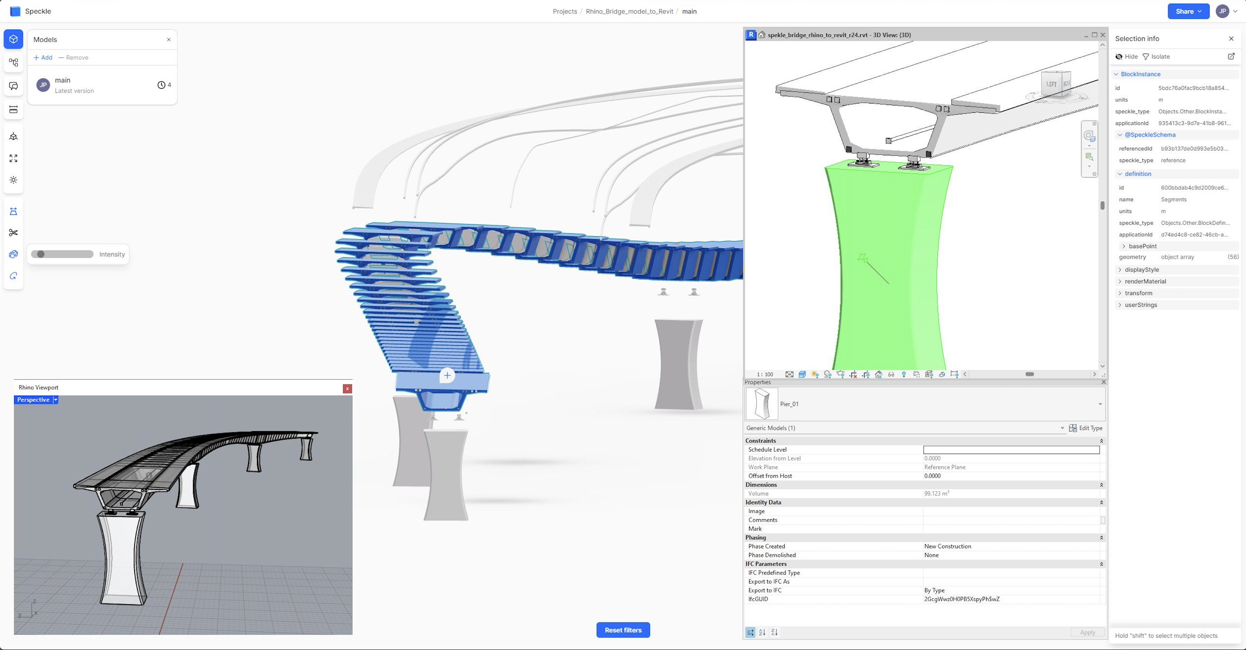Adjust the Intensity slider
This screenshot has height=650, width=1246.
pos(62,254)
